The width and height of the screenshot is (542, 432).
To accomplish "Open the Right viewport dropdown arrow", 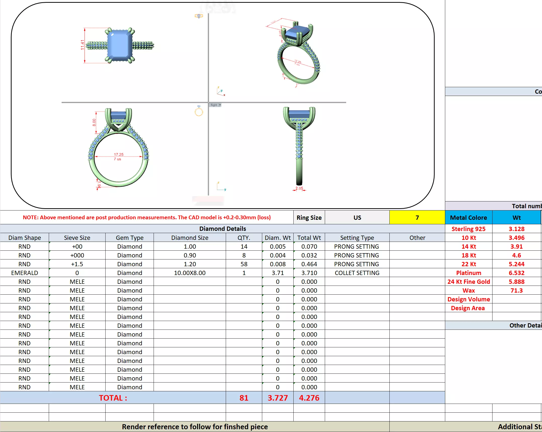I will pyautogui.click(x=220, y=105).
